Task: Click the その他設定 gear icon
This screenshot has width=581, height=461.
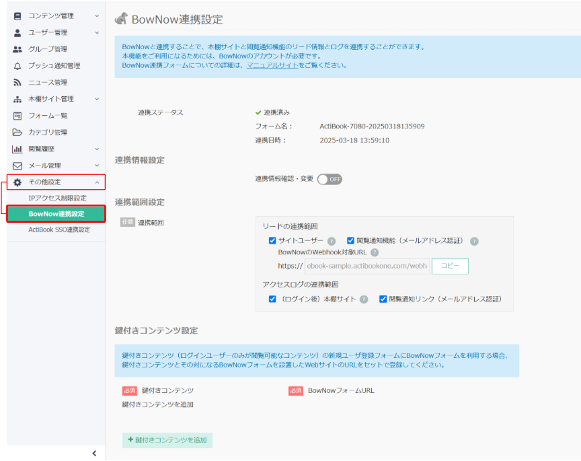Action: point(17,182)
